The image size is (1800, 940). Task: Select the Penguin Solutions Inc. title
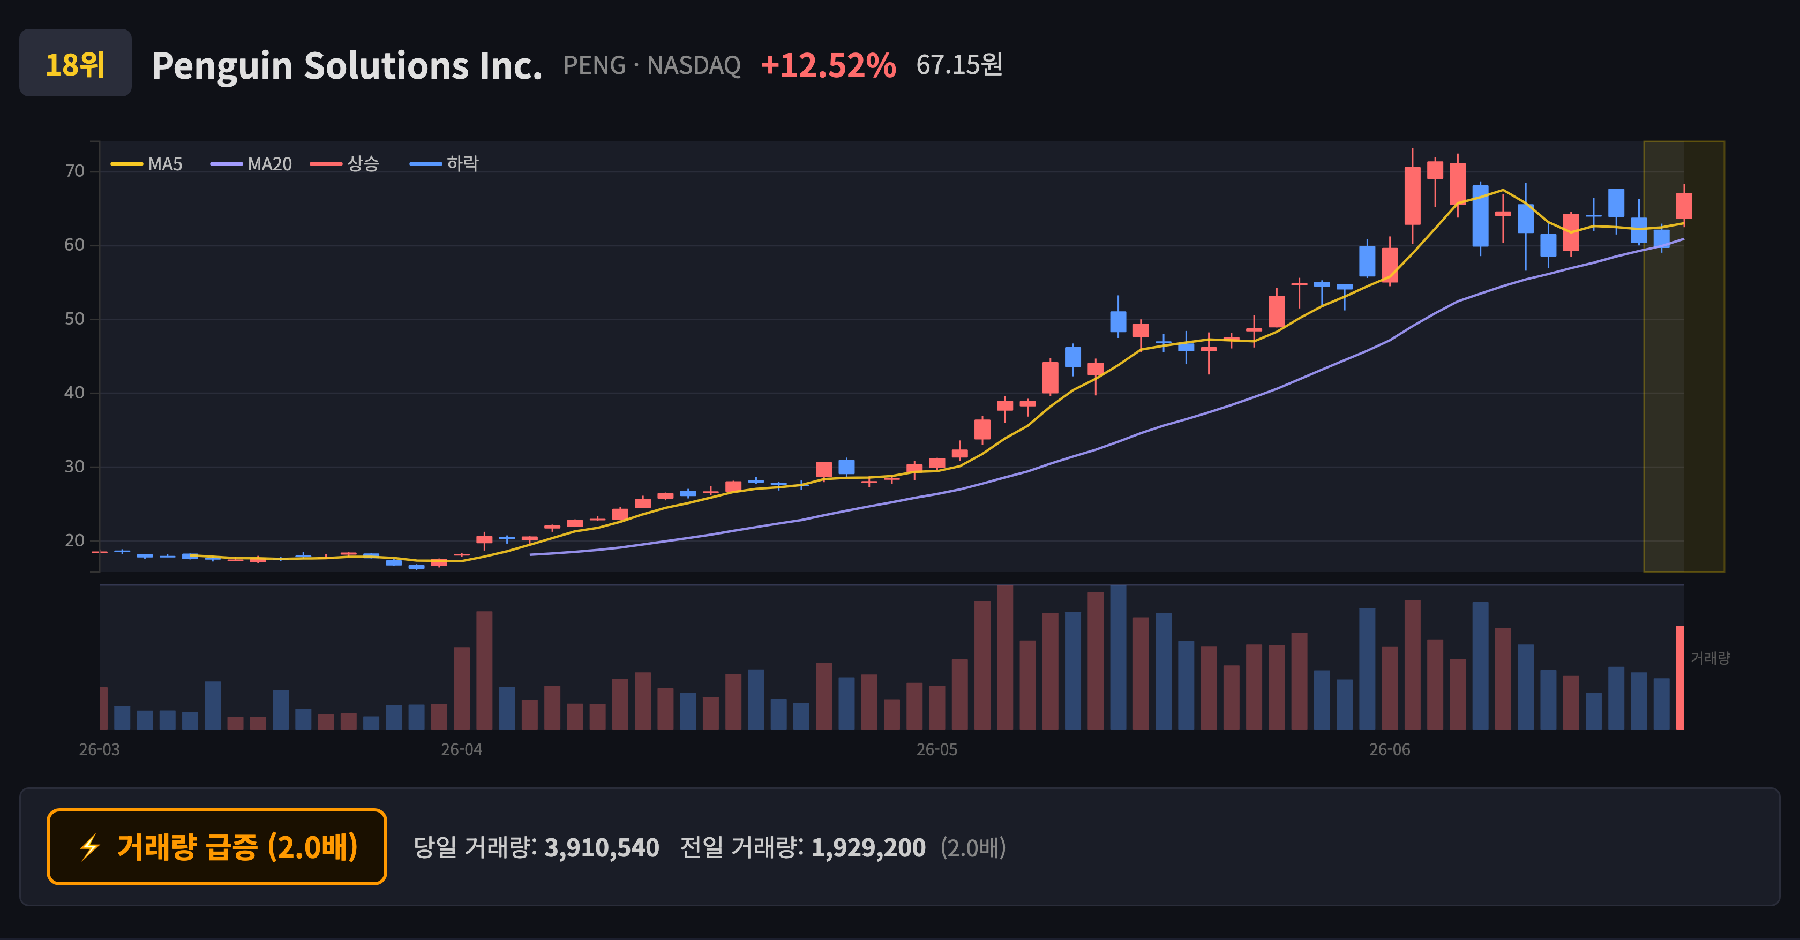coord(347,66)
